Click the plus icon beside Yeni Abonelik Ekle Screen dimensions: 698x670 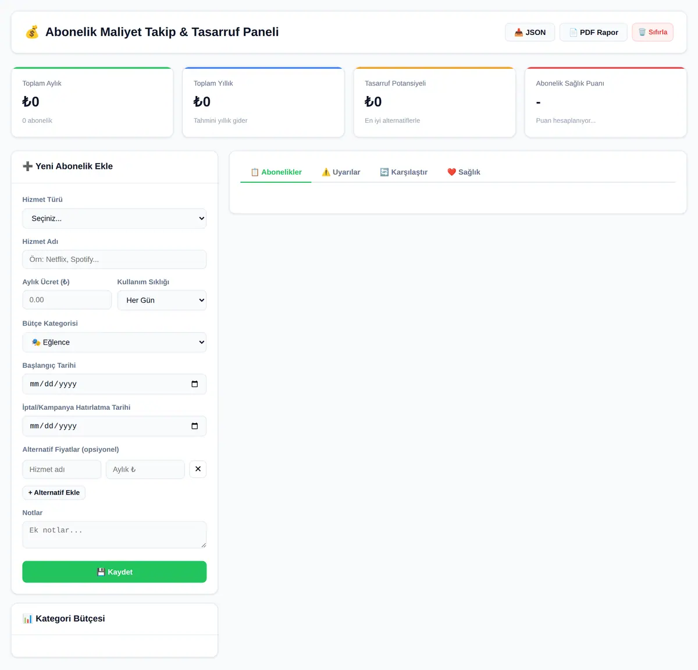click(27, 166)
